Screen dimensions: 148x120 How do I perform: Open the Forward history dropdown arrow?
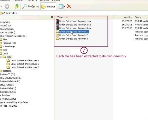pos(12,6)
